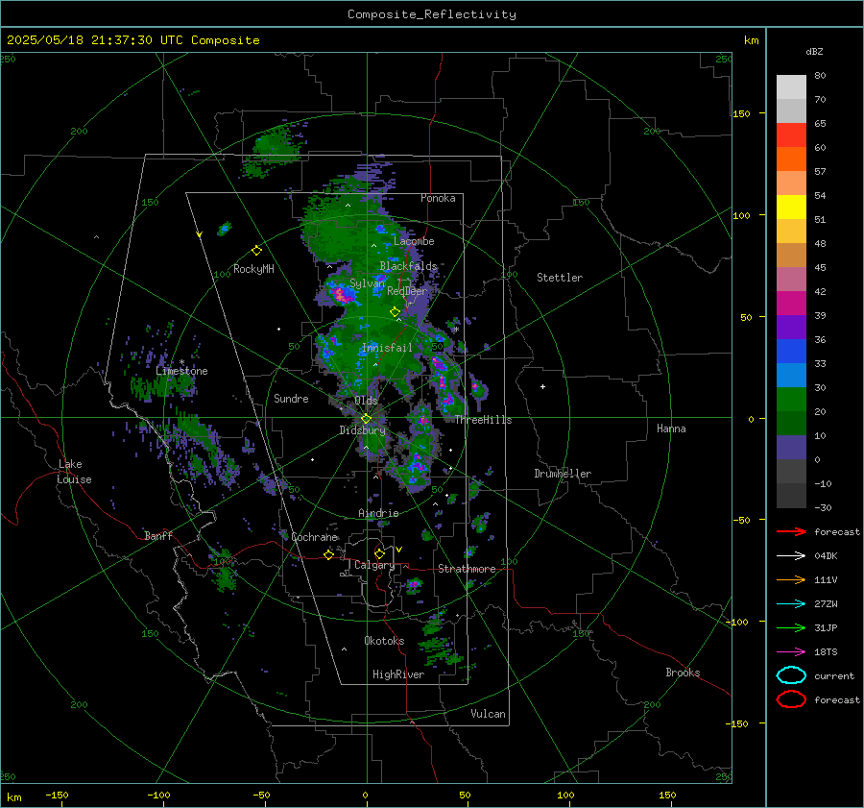This screenshot has height=808, width=864.
Task: Click the yellow diamond marker at Didsbury
Action: (366, 419)
